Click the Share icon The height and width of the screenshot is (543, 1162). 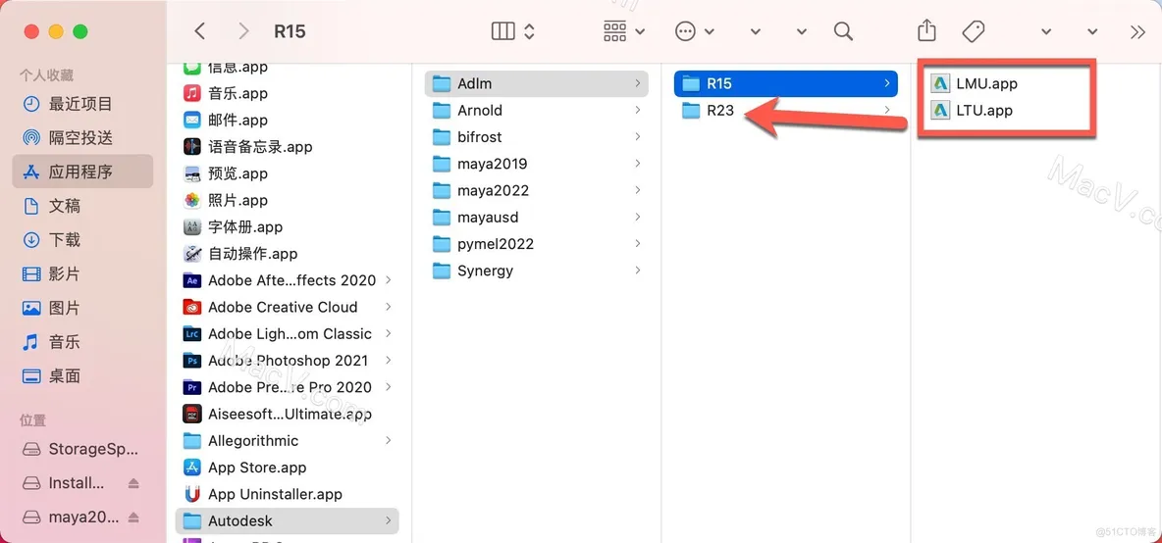pos(926,31)
